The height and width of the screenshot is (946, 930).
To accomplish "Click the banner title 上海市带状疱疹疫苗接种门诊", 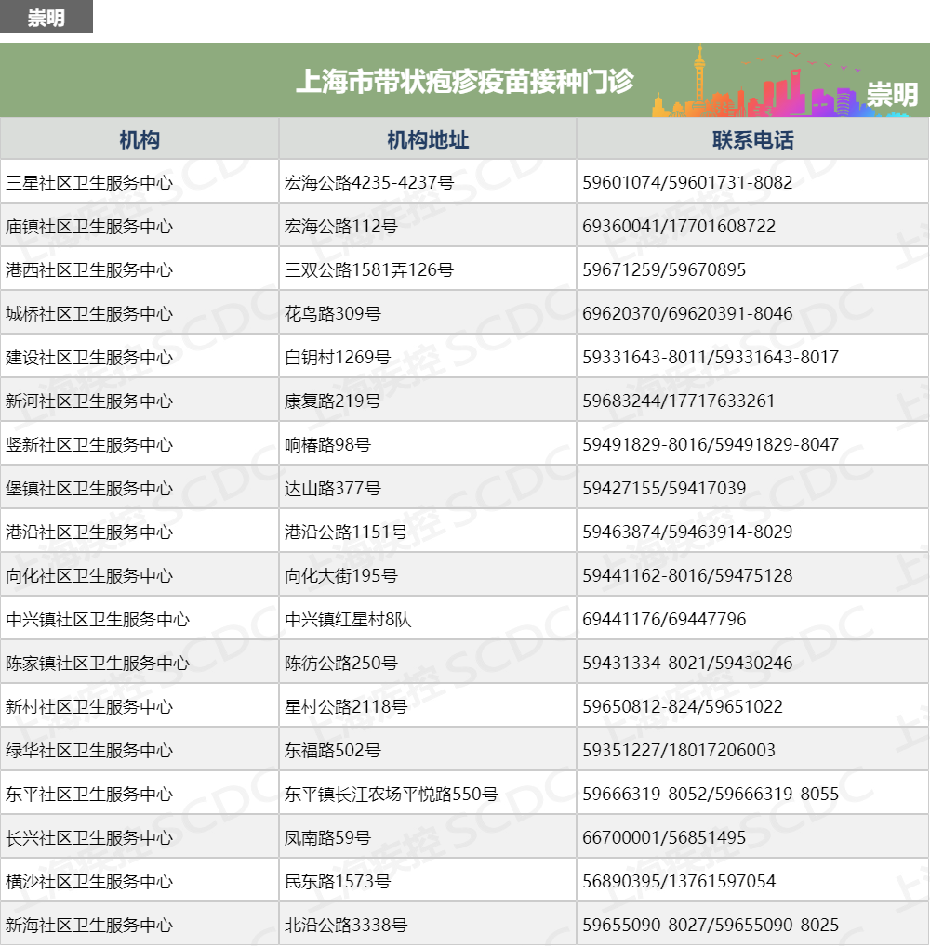I will pyautogui.click(x=464, y=81).
